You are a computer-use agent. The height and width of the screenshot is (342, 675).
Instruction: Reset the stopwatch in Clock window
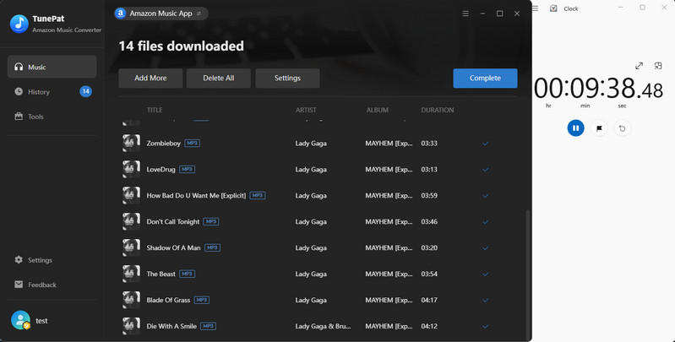click(x=622, y=128)
